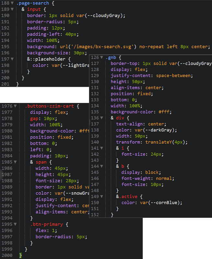The width and height of the screenshot is (212, 259).
Task: Click 'font-weight: normal' declaration
Action: [148, 179]
